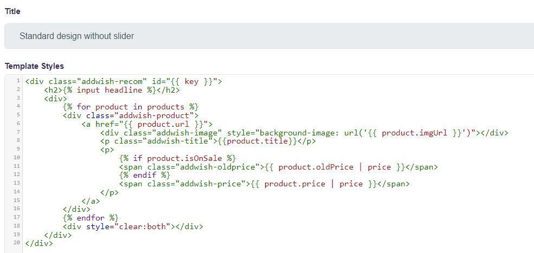
Task: Click the 'for product in products' line
Action: point(131,107)
